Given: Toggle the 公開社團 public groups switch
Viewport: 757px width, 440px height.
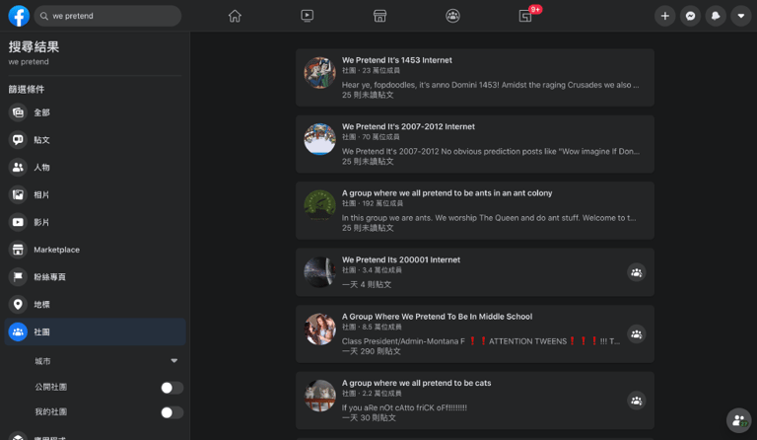Looking at the screenshot, I should pyautogui.click(x=172, y=388).
